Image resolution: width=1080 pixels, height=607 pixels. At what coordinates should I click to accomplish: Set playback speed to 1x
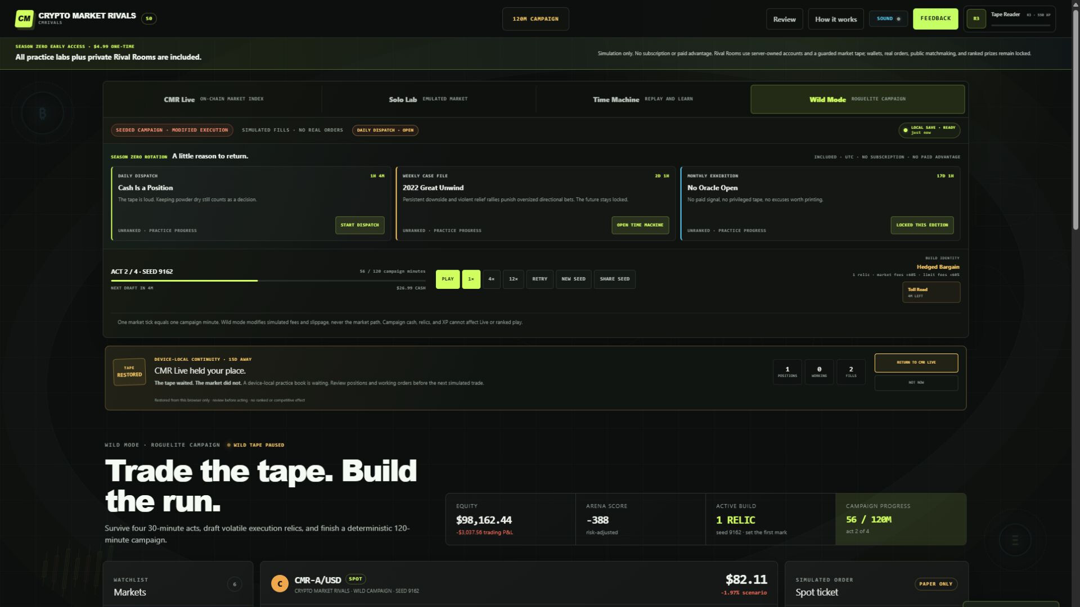pyautogui.click(x=471, y=279)
